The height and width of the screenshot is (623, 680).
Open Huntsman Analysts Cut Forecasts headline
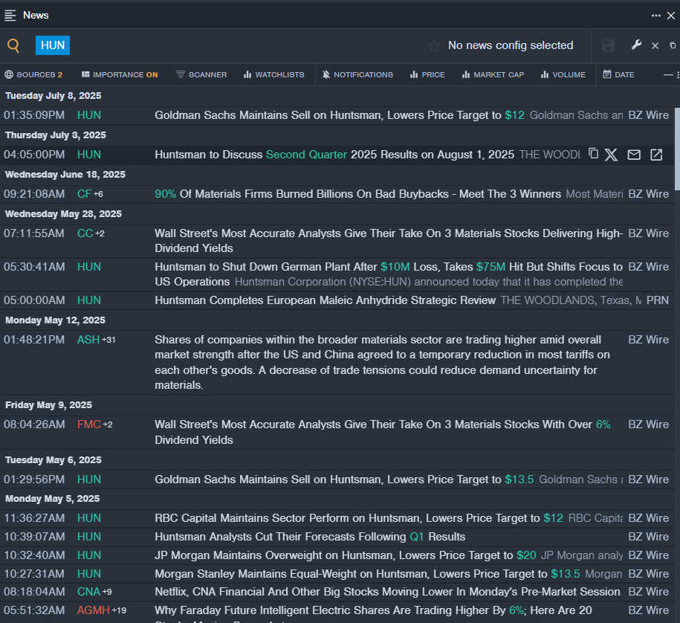tap(310, 537)
